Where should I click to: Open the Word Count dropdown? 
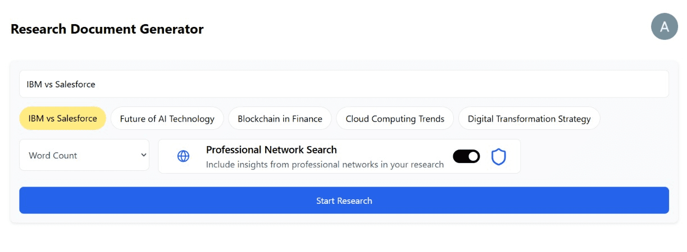pos(84,155)
